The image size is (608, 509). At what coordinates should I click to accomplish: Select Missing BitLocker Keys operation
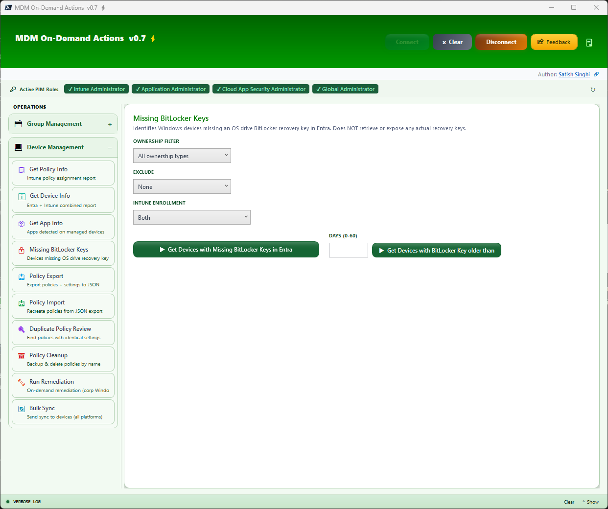(63, 254)
